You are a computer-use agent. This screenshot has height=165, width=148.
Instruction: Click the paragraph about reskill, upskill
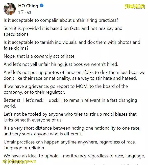tap(70, 103)
